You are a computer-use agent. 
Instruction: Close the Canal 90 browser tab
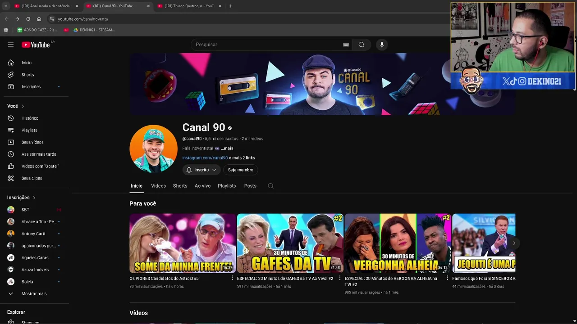tap(148, 6)
